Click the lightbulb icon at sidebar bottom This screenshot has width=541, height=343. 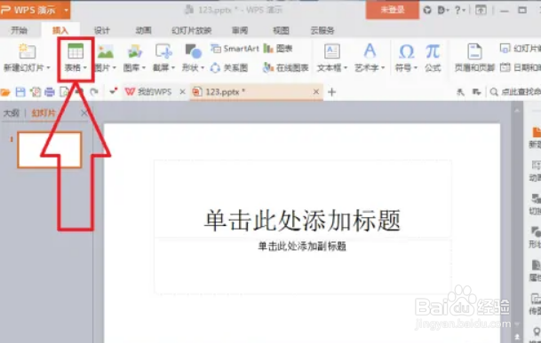tap(537, 331)
